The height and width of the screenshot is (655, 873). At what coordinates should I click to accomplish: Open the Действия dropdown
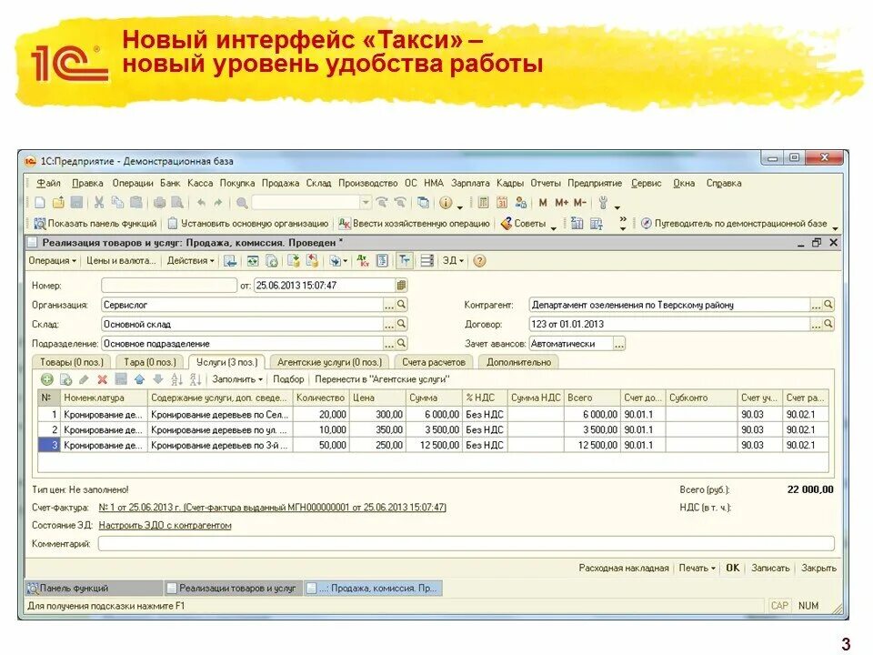point(190,261)
